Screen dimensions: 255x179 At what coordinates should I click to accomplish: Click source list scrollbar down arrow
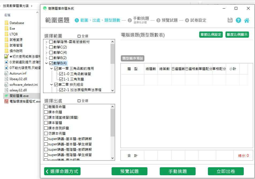click(113, 158)
